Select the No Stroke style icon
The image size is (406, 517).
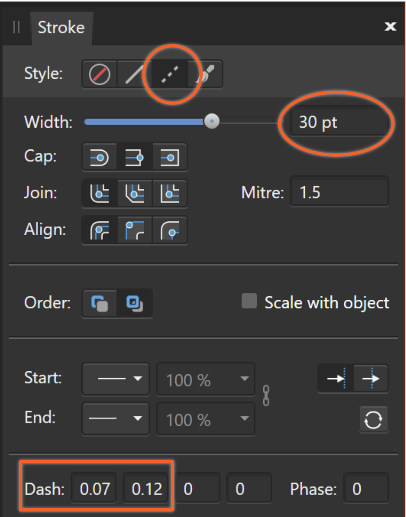coord(99,74)
